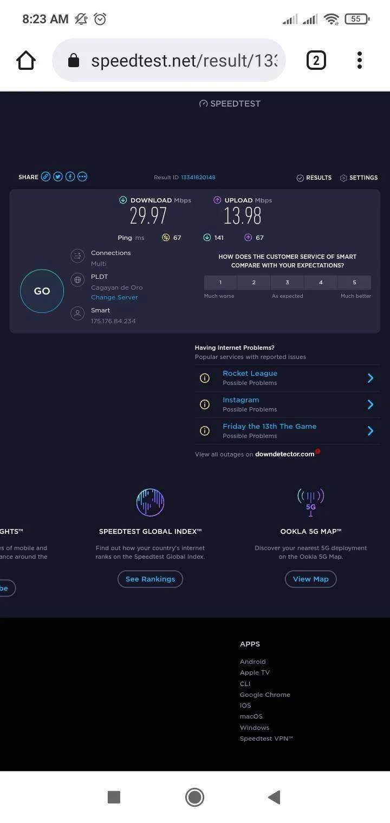This screenshot has height=823, width=390.
Task: Open Instagram possible problems link
Action: [x=241, y=400]
